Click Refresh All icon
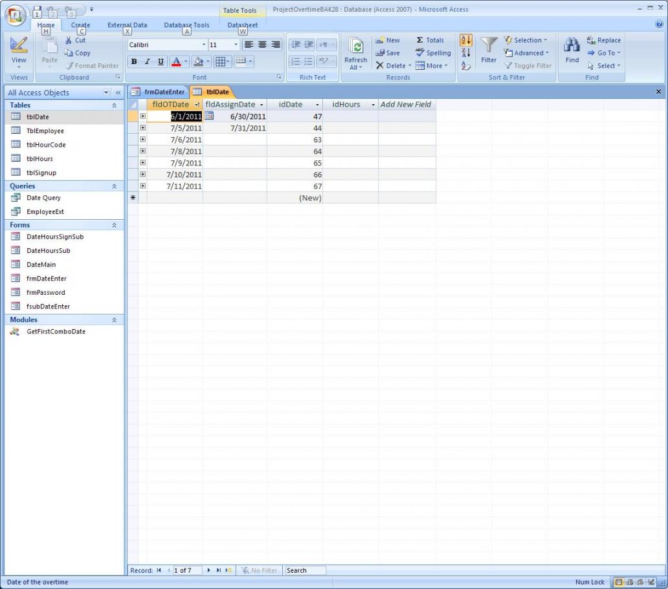The height and width of the screenshot is (589, 668). coord(356,47)
